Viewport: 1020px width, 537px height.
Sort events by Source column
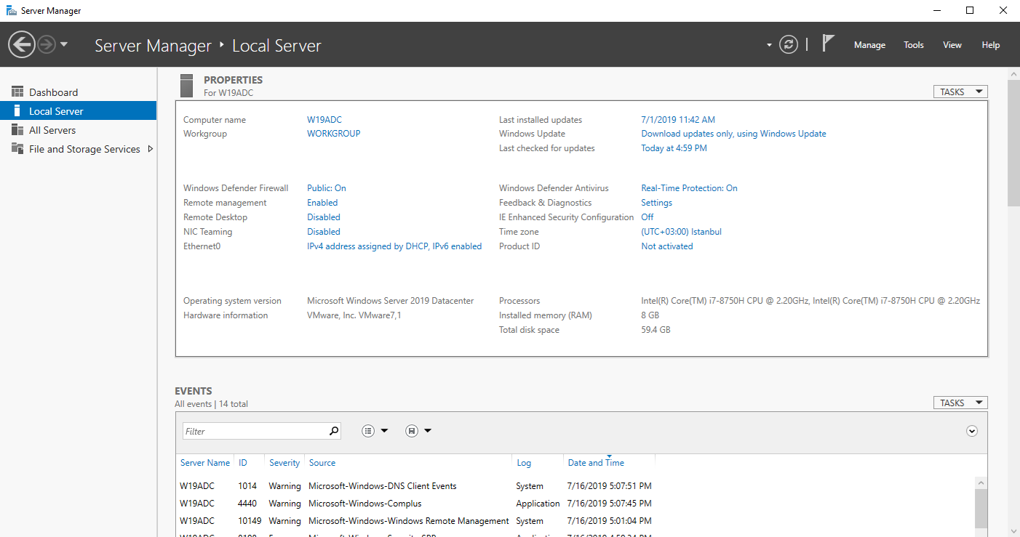322,463
